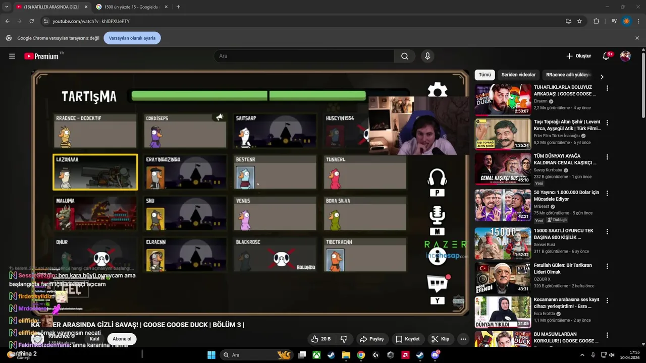Screen dimensions: 646x363
Task: Switch to the 1500 ün yüzde 15 Google tab
Action: pos(131,7)
